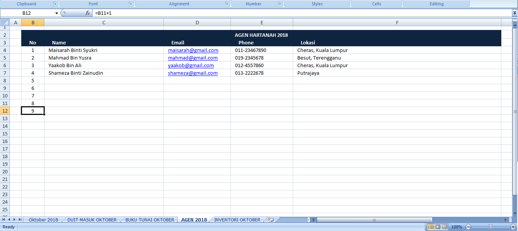Click the zoom out minus button
The height and width of the screenshot is (231, 518).
tap(468, 227)
